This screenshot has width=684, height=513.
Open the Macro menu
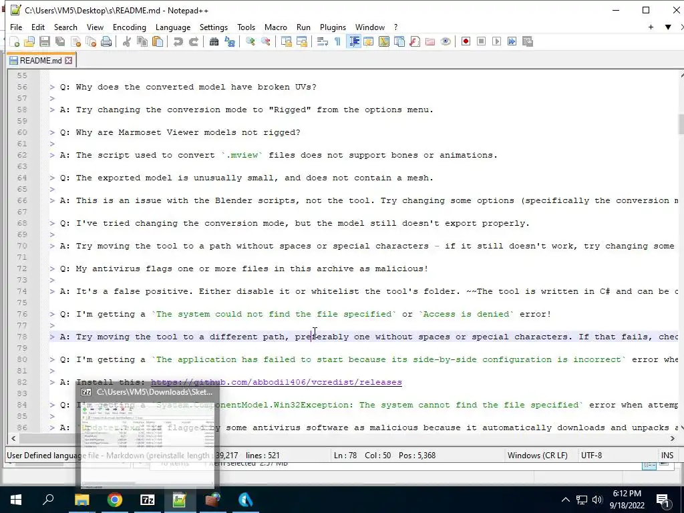coord(276,27)
